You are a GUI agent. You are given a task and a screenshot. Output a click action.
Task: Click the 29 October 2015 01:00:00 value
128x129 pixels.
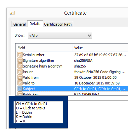click(95, 77)
